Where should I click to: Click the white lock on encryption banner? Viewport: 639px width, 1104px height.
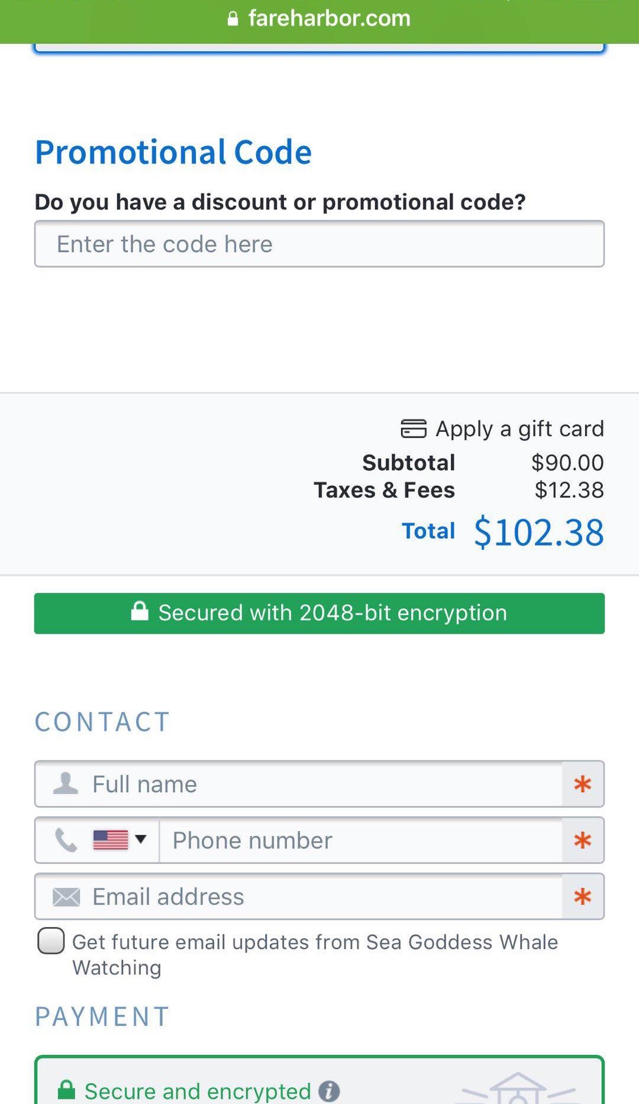pos(140,611)
